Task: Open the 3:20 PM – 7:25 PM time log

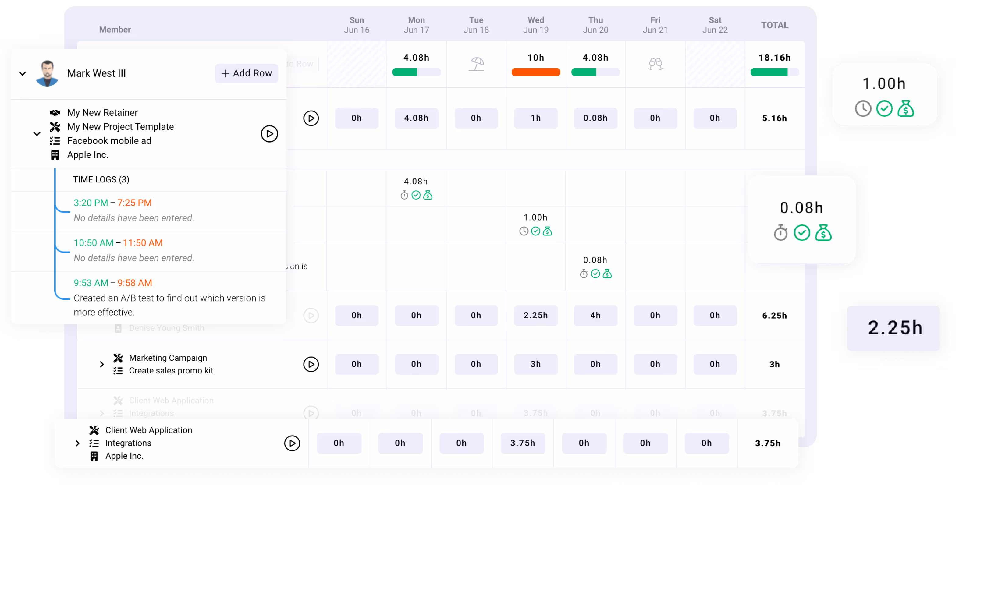Action: coord(113,203)
